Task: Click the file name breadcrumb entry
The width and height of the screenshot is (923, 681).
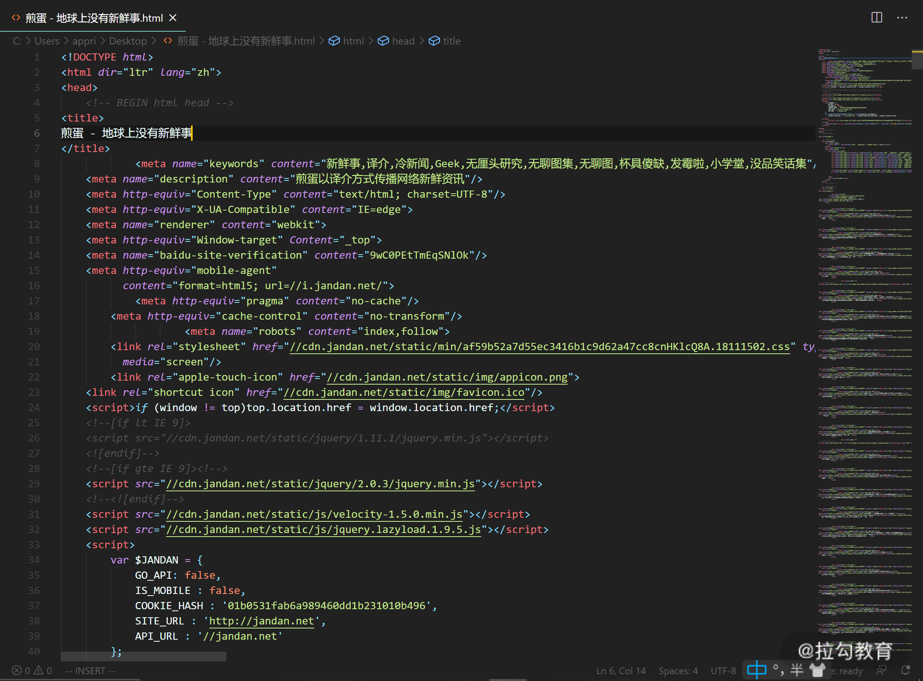Action: click(246, 41)
